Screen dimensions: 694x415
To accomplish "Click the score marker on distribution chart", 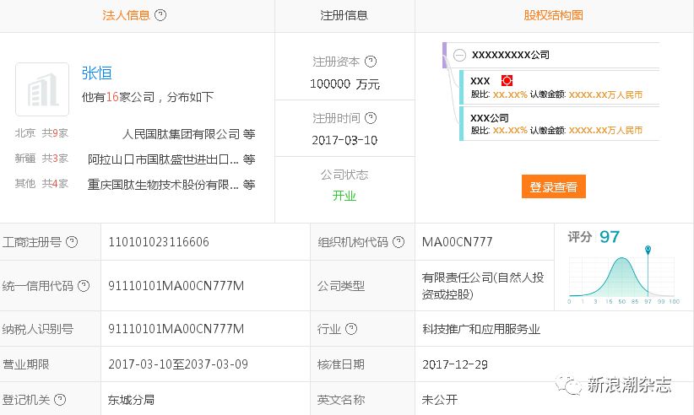I will (648, 251).
